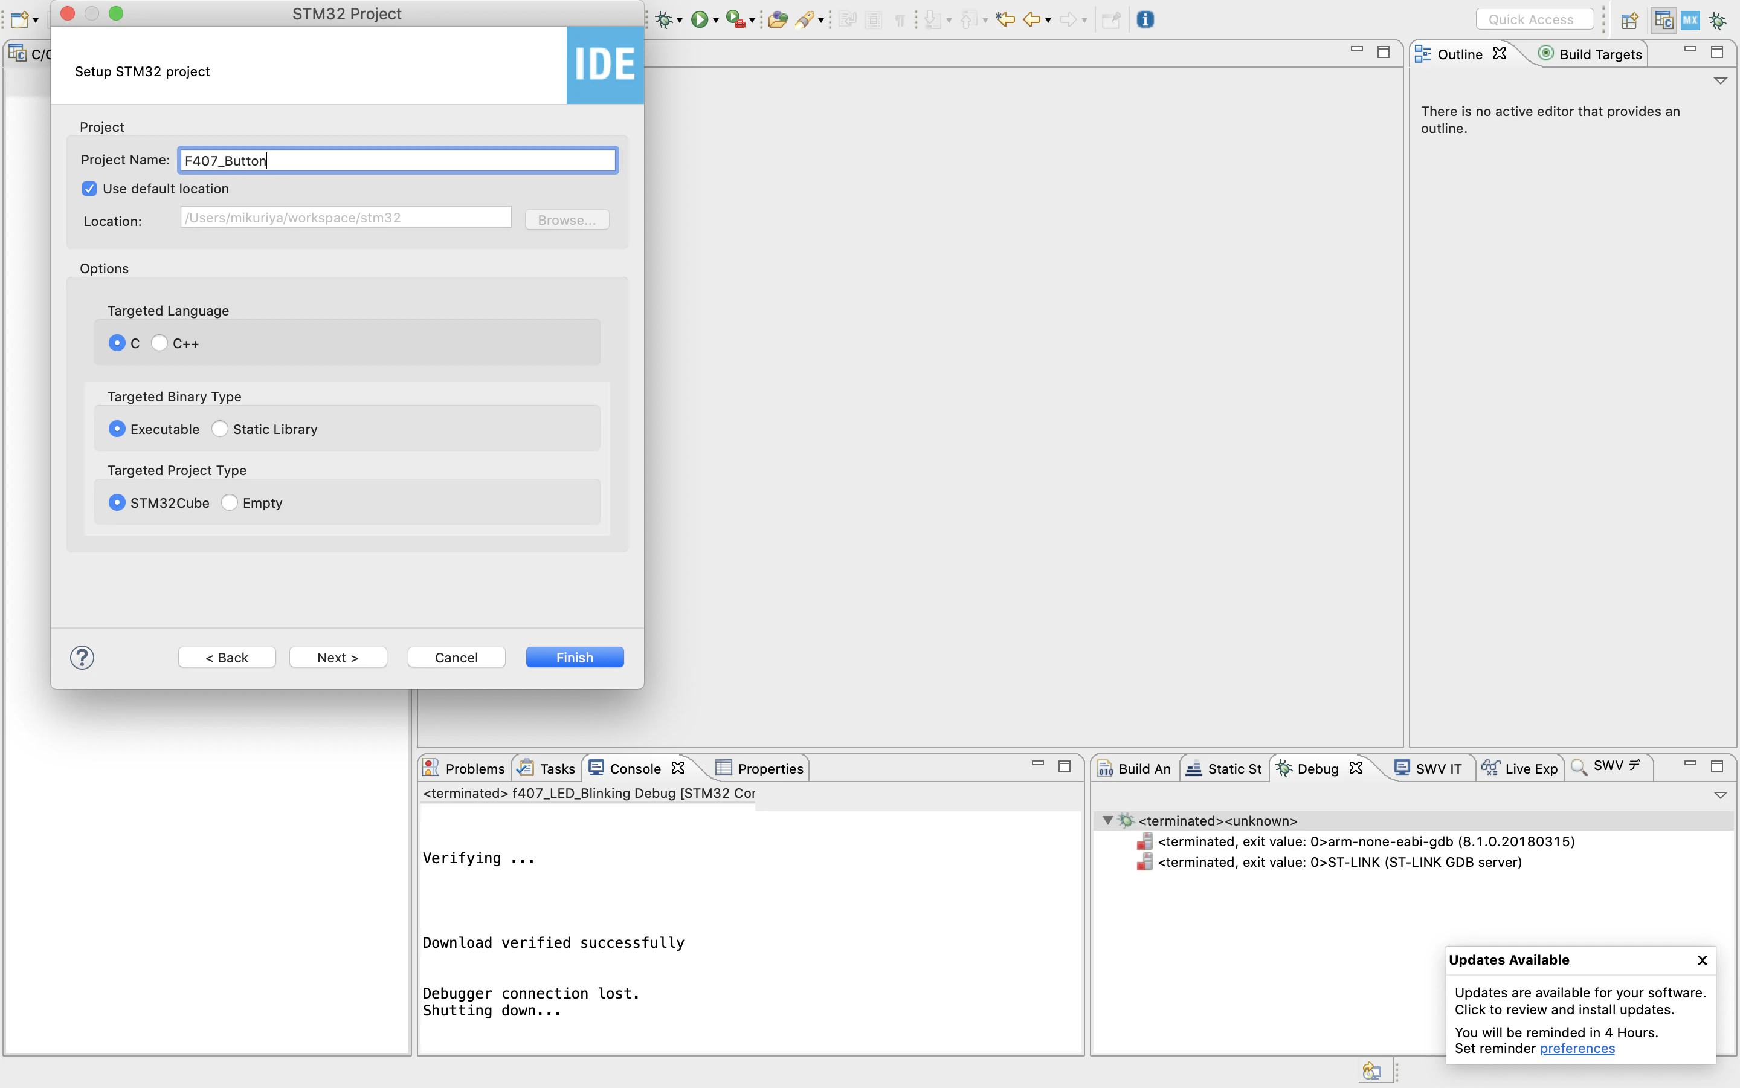The height and width of the screenshot is (1088, 1740).
Task: Click the Debug bug icon in toolbar
Action: coord(663,19)
